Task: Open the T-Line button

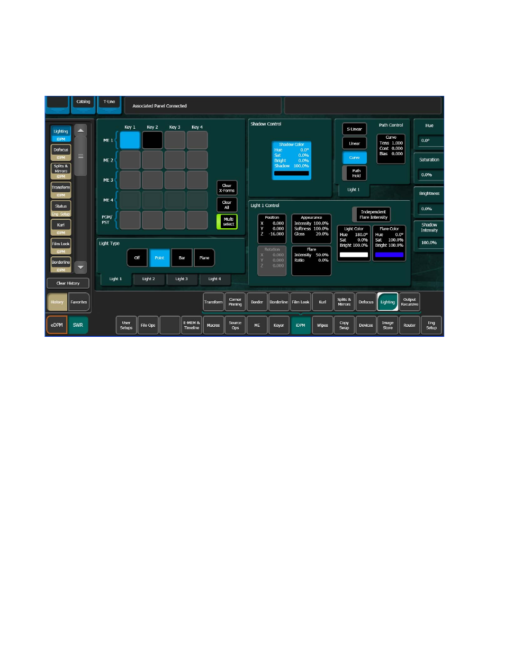Action: click(109, 104)
